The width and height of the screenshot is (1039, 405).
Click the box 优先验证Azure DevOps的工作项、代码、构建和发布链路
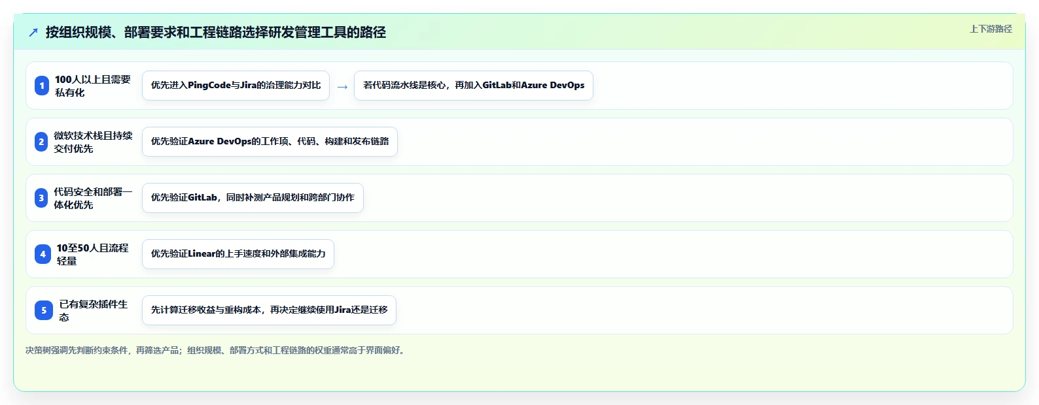pos(270,142)
